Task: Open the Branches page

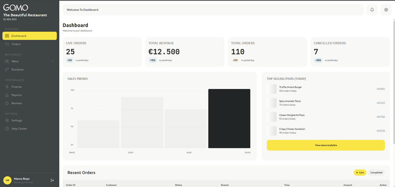Action: tap(30, 69)
